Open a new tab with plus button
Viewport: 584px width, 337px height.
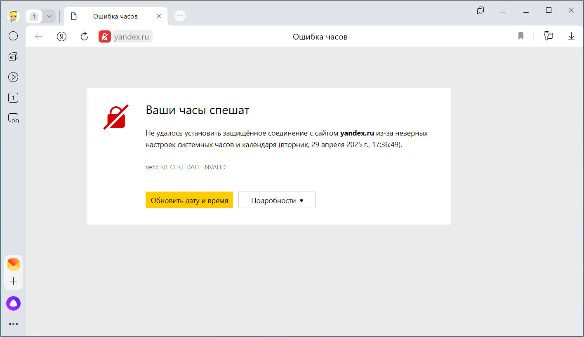pos(180,16)
